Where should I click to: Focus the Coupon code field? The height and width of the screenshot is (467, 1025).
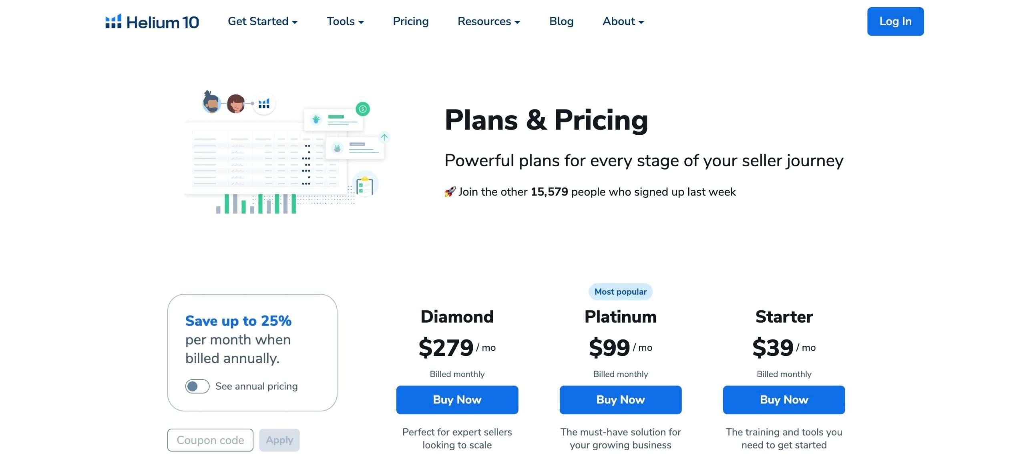210,440
